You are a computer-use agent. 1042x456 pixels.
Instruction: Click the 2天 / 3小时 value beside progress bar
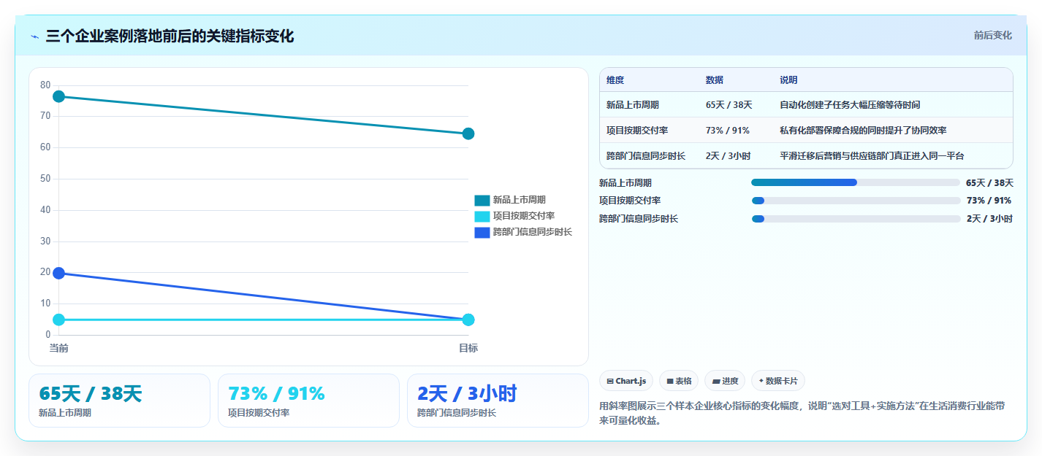click(x=989, y=219)
